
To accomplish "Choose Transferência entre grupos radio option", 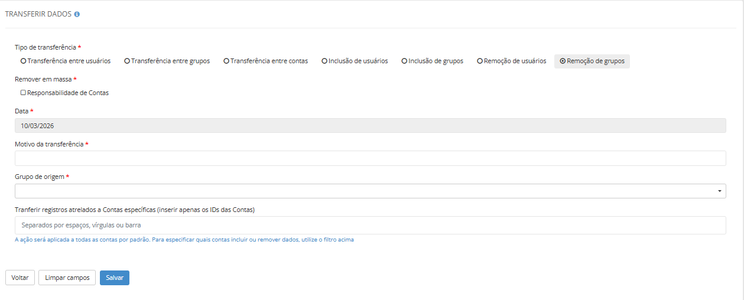I will (127, 61).
